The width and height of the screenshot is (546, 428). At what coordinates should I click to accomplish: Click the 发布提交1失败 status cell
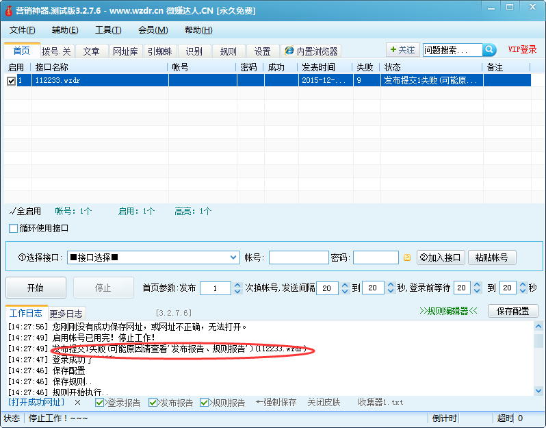click(432, 80)
